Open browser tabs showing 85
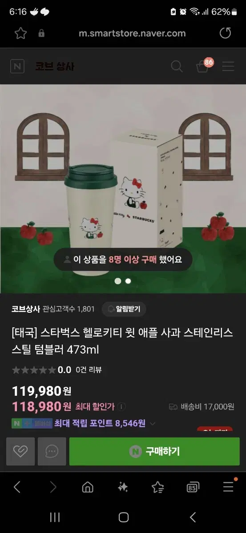Screen dimensions: 246x533 tap(192, 487)
